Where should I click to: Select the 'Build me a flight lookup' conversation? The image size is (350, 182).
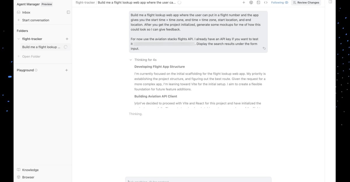[x=43, y=47]
